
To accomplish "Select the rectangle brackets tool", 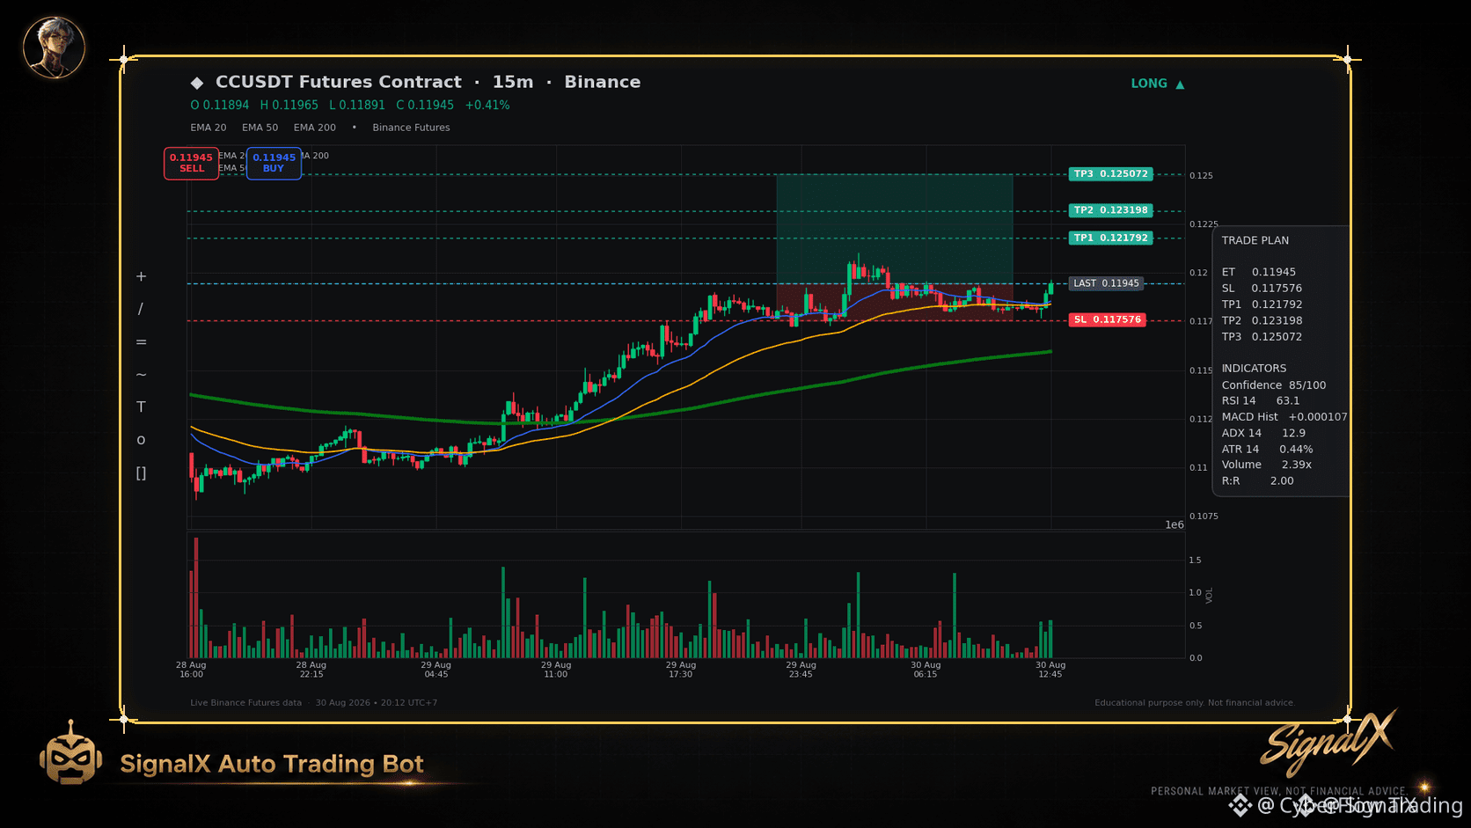I will [141, 473].
